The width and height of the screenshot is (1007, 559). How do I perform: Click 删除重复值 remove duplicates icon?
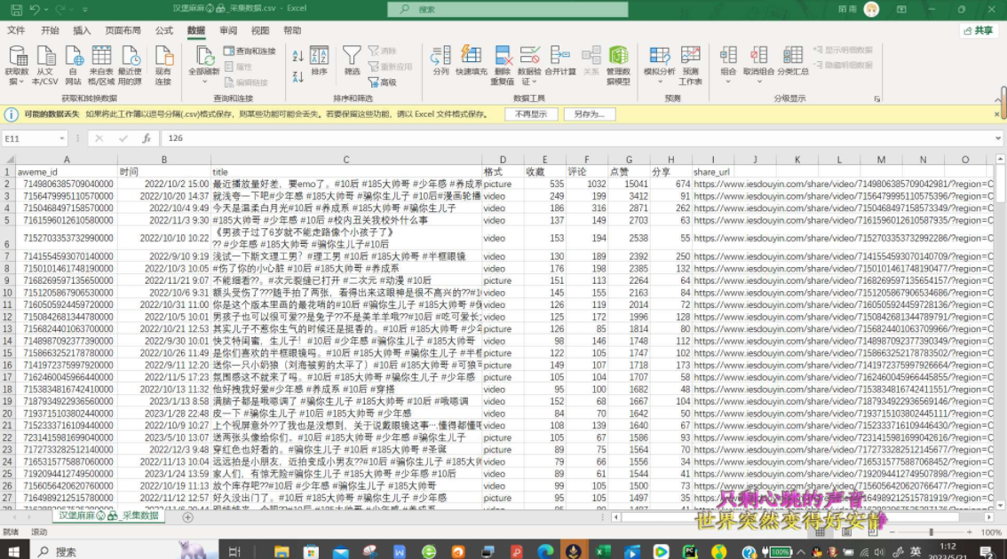[x=502, y=60]
